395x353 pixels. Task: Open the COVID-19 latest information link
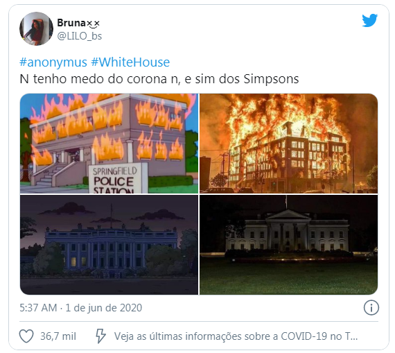236,336
